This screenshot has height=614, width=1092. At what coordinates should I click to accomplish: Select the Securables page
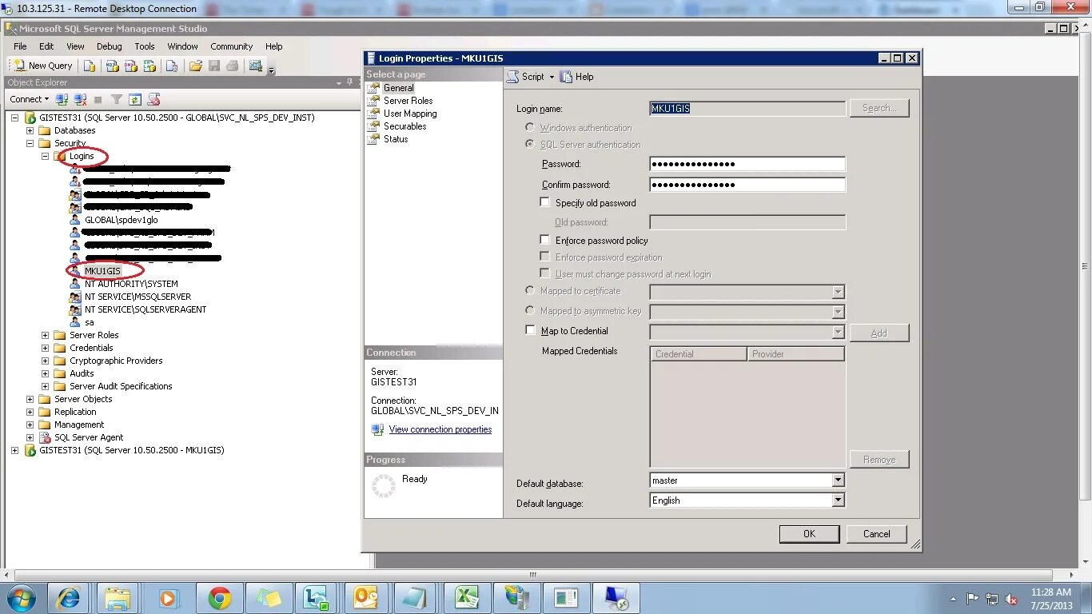pos(405,126)
